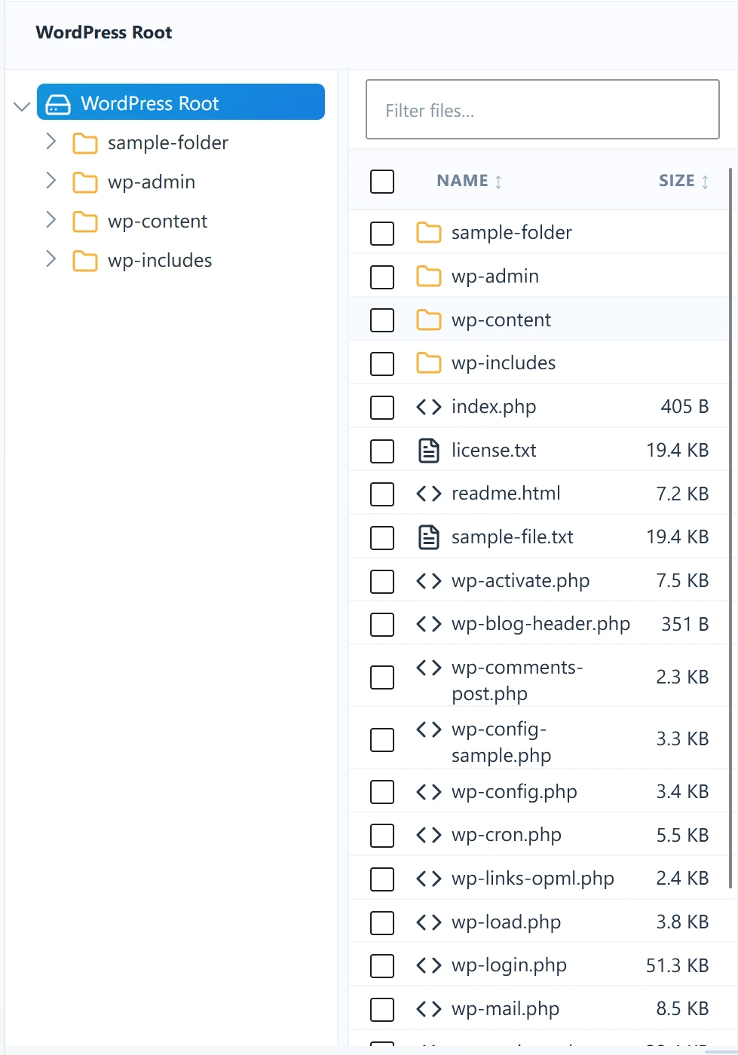This screenshot has height=1055, width=738.
Task: Check the box for wp-admin row
Action: (x=382, y=277)
